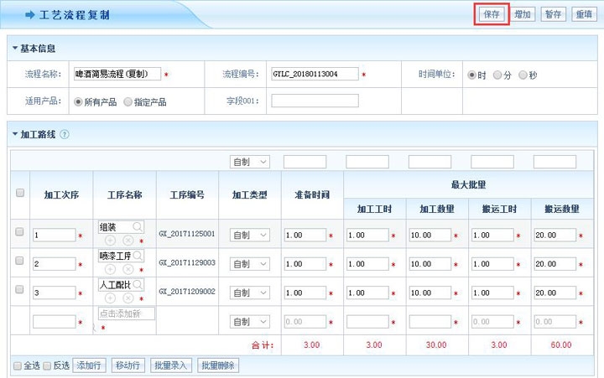Collapse the 加工路线 section
The width and height of the screenshot is (604, 378).
[15, 134]
